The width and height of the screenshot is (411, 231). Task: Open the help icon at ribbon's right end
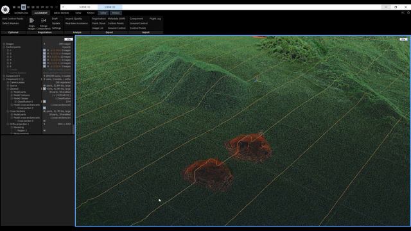point(408,13)
